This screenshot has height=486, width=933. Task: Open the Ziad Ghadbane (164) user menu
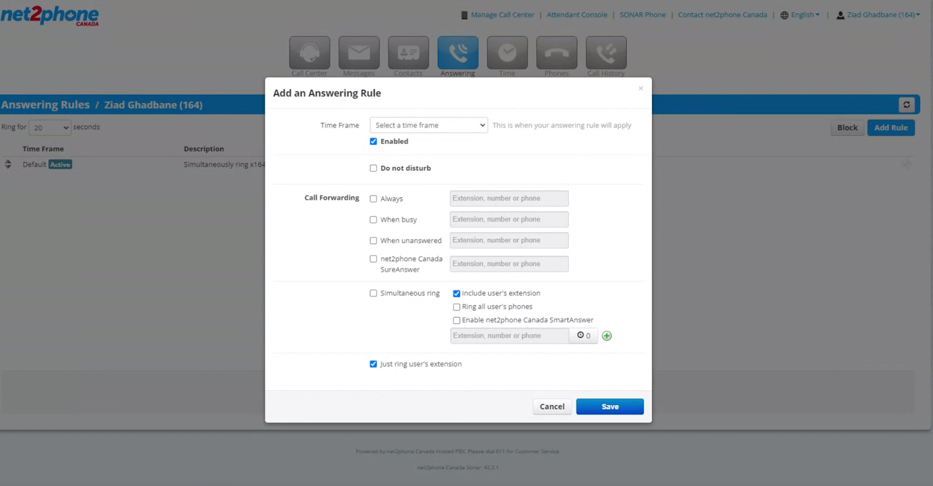[883, 15]
